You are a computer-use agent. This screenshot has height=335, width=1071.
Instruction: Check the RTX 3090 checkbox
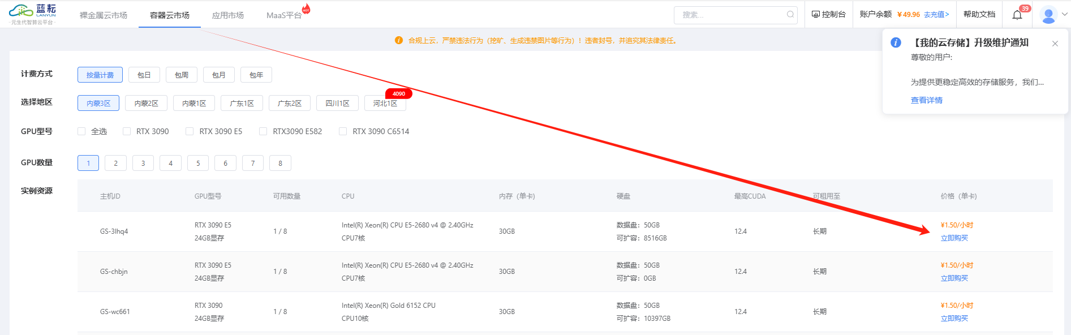(127, 131)
